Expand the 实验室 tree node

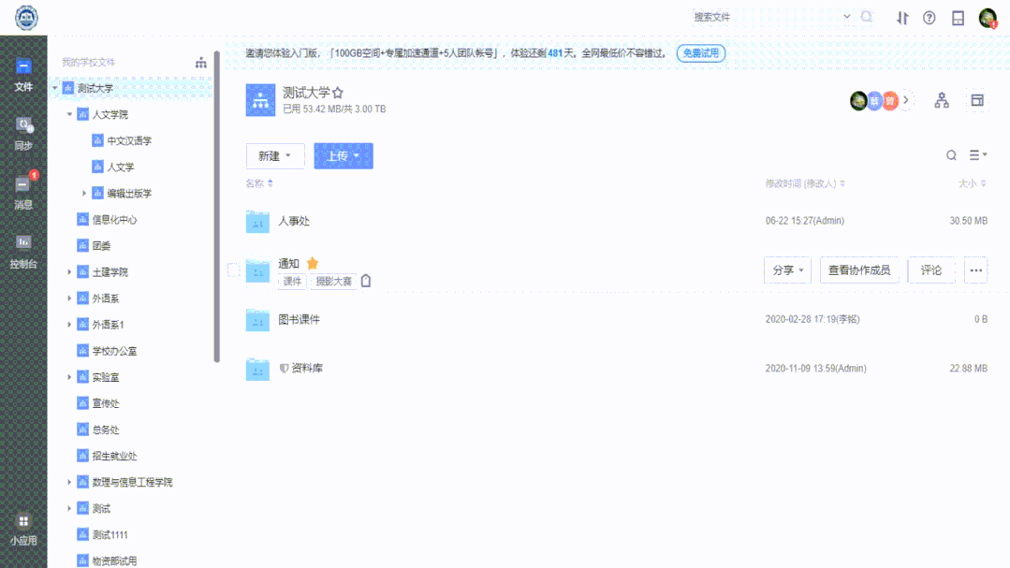point(69,377)
